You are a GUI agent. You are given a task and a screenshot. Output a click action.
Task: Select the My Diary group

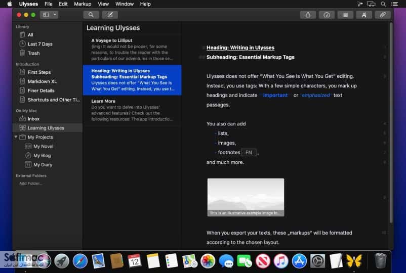[x=48, y=165]
